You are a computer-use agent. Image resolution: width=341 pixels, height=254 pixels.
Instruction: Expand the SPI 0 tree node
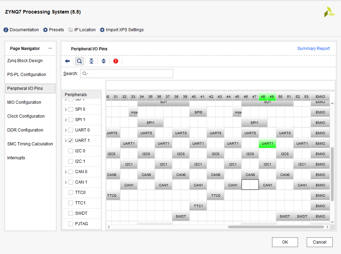[66, 109]
